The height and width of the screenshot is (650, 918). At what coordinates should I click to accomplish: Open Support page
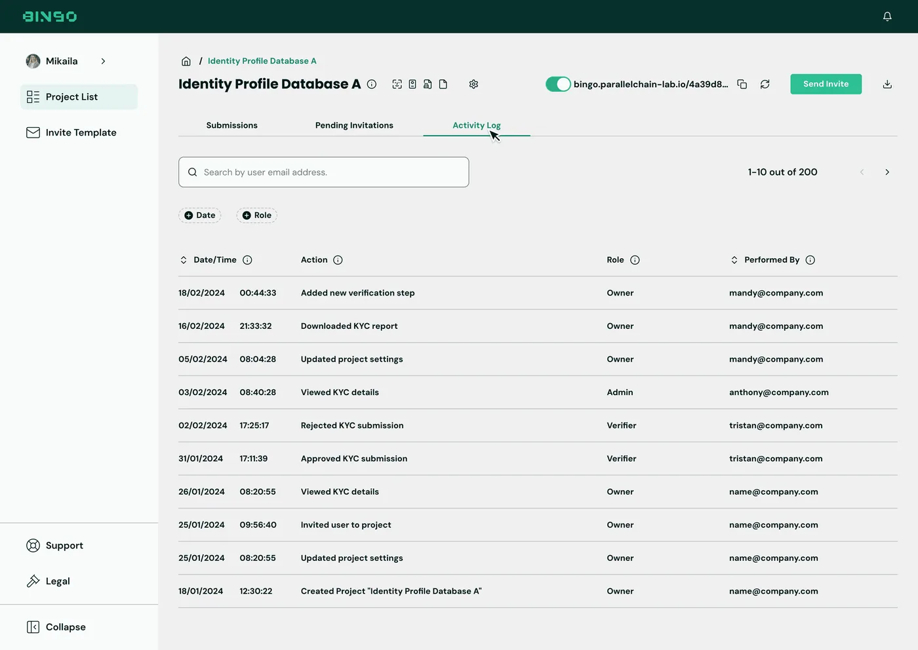tap(55, 545)
